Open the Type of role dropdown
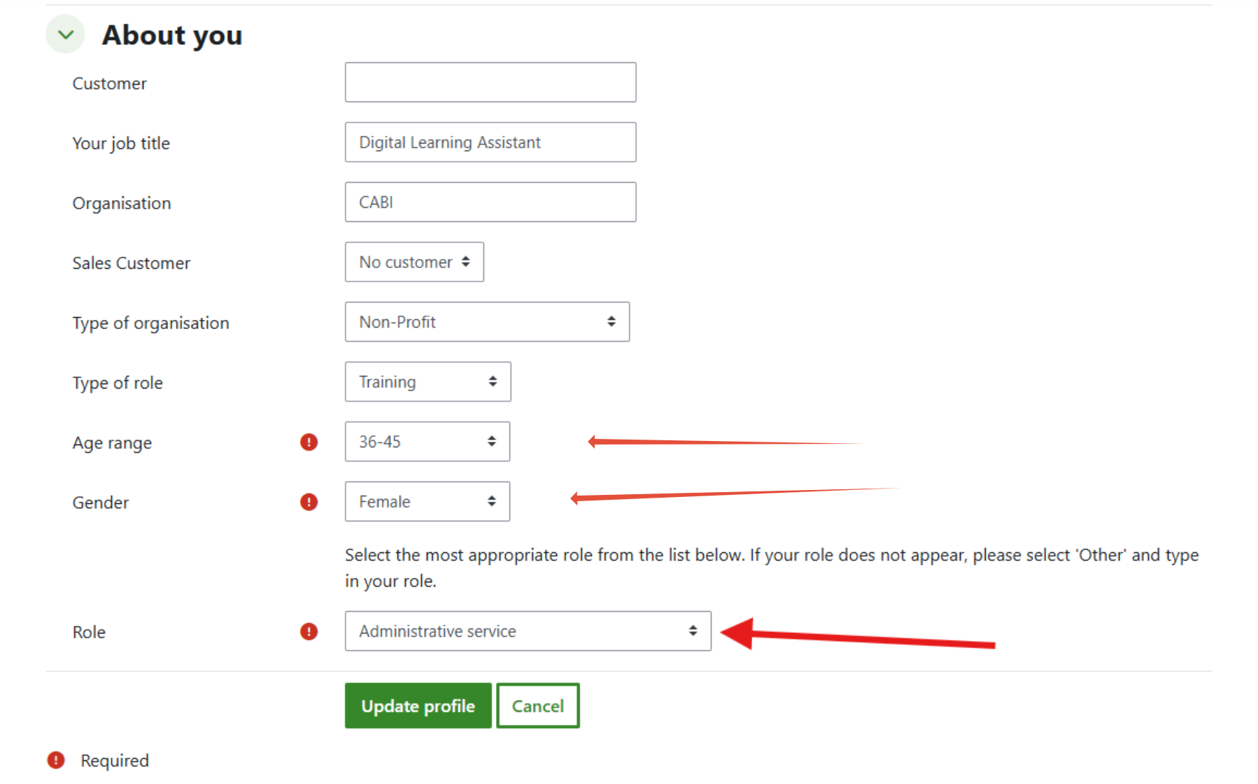This screenshot has height=784, width=1258. pos(427,381)
